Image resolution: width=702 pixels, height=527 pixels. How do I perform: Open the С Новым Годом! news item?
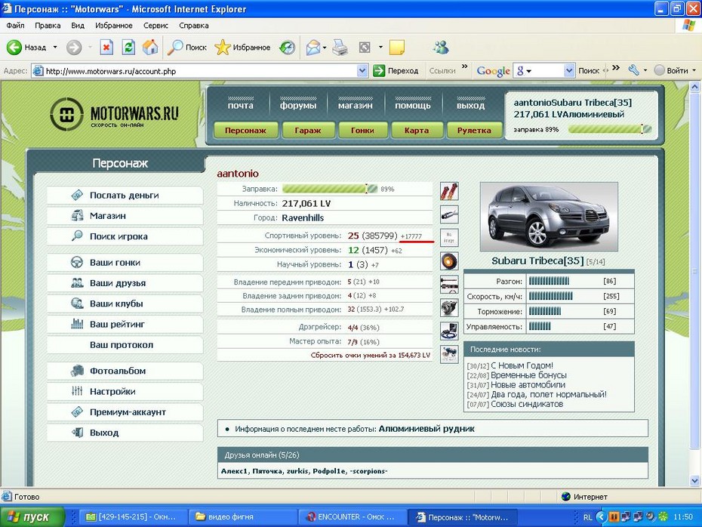(522, 365)
